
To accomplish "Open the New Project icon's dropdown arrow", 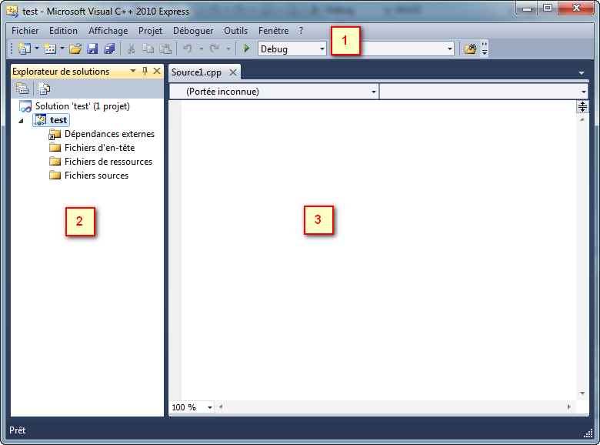I will click(x=37, y=49).
